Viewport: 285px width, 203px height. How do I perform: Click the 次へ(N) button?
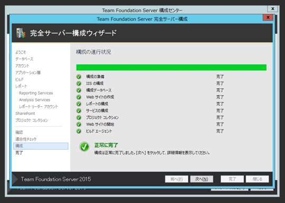click(x=202, y=179)
